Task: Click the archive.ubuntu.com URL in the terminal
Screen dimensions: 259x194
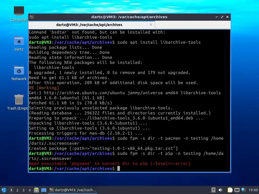Action: pos(84,93)
